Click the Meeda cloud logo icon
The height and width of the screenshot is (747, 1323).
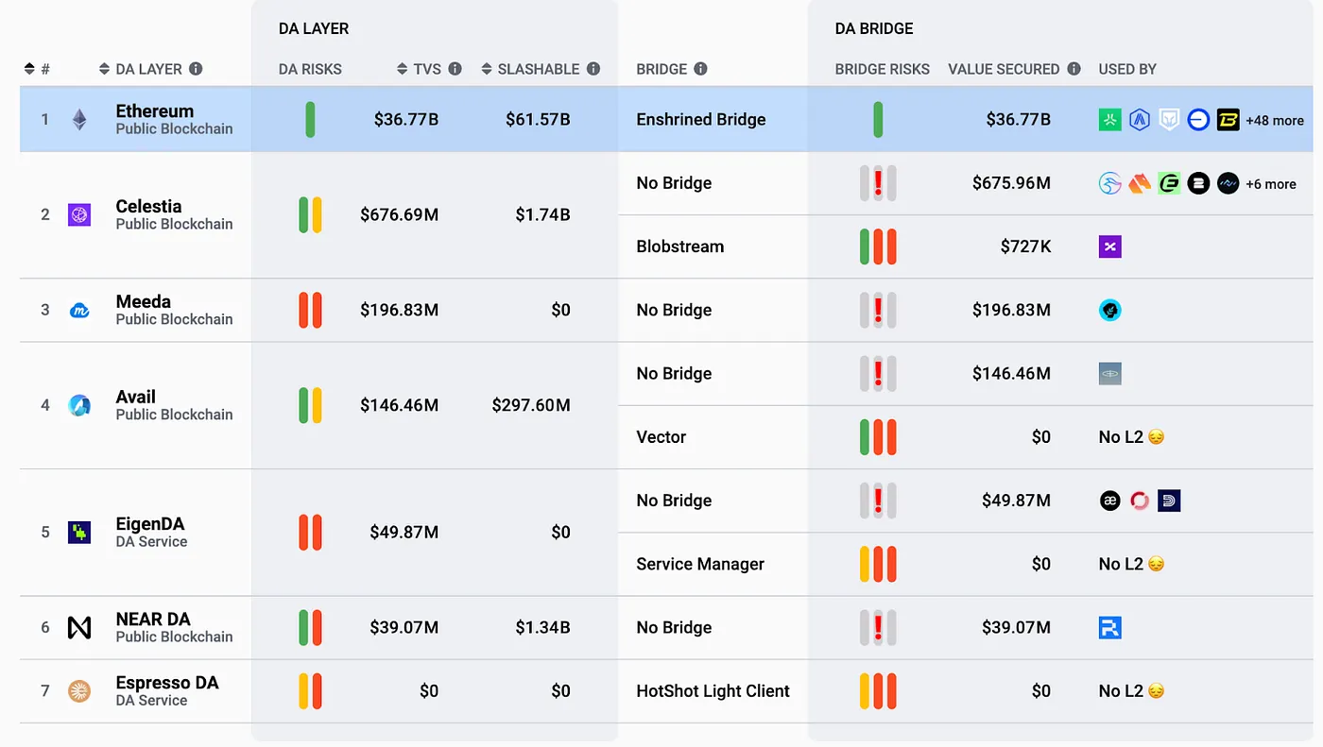[x=79, y=310]
